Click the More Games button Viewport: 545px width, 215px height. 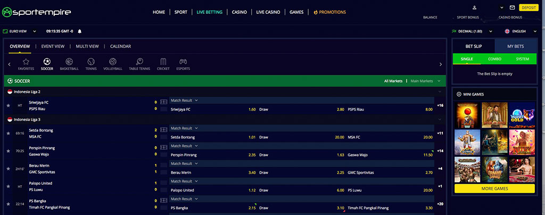pos(494,188)
